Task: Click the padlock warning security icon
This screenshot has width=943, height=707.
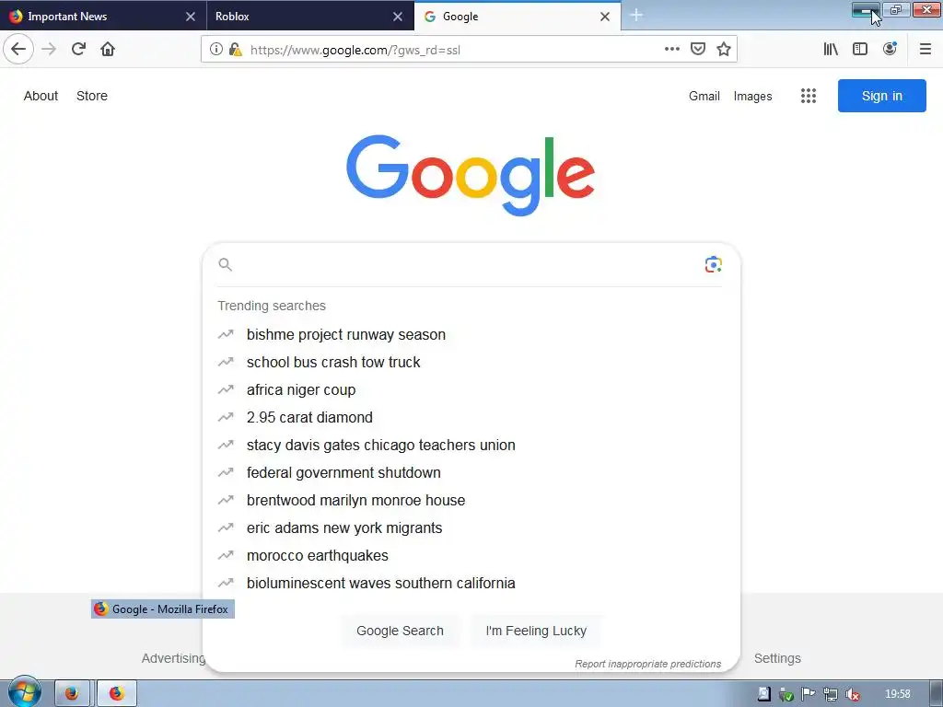Action: coord(235,50)
